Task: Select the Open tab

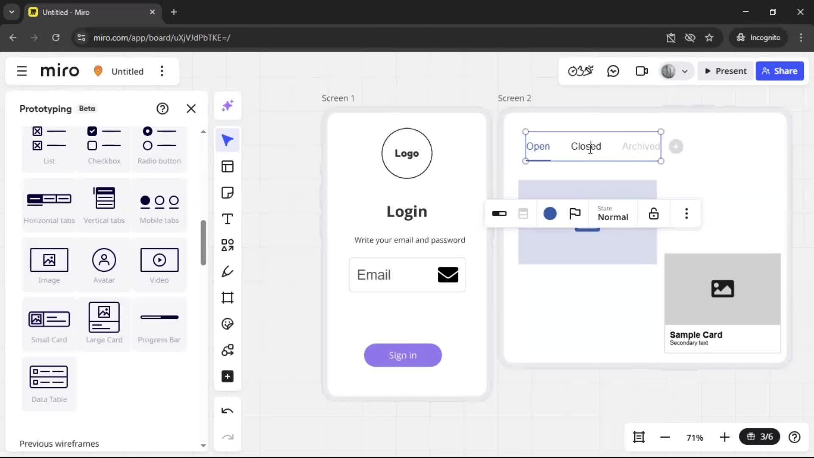Action: pos(538,146)
